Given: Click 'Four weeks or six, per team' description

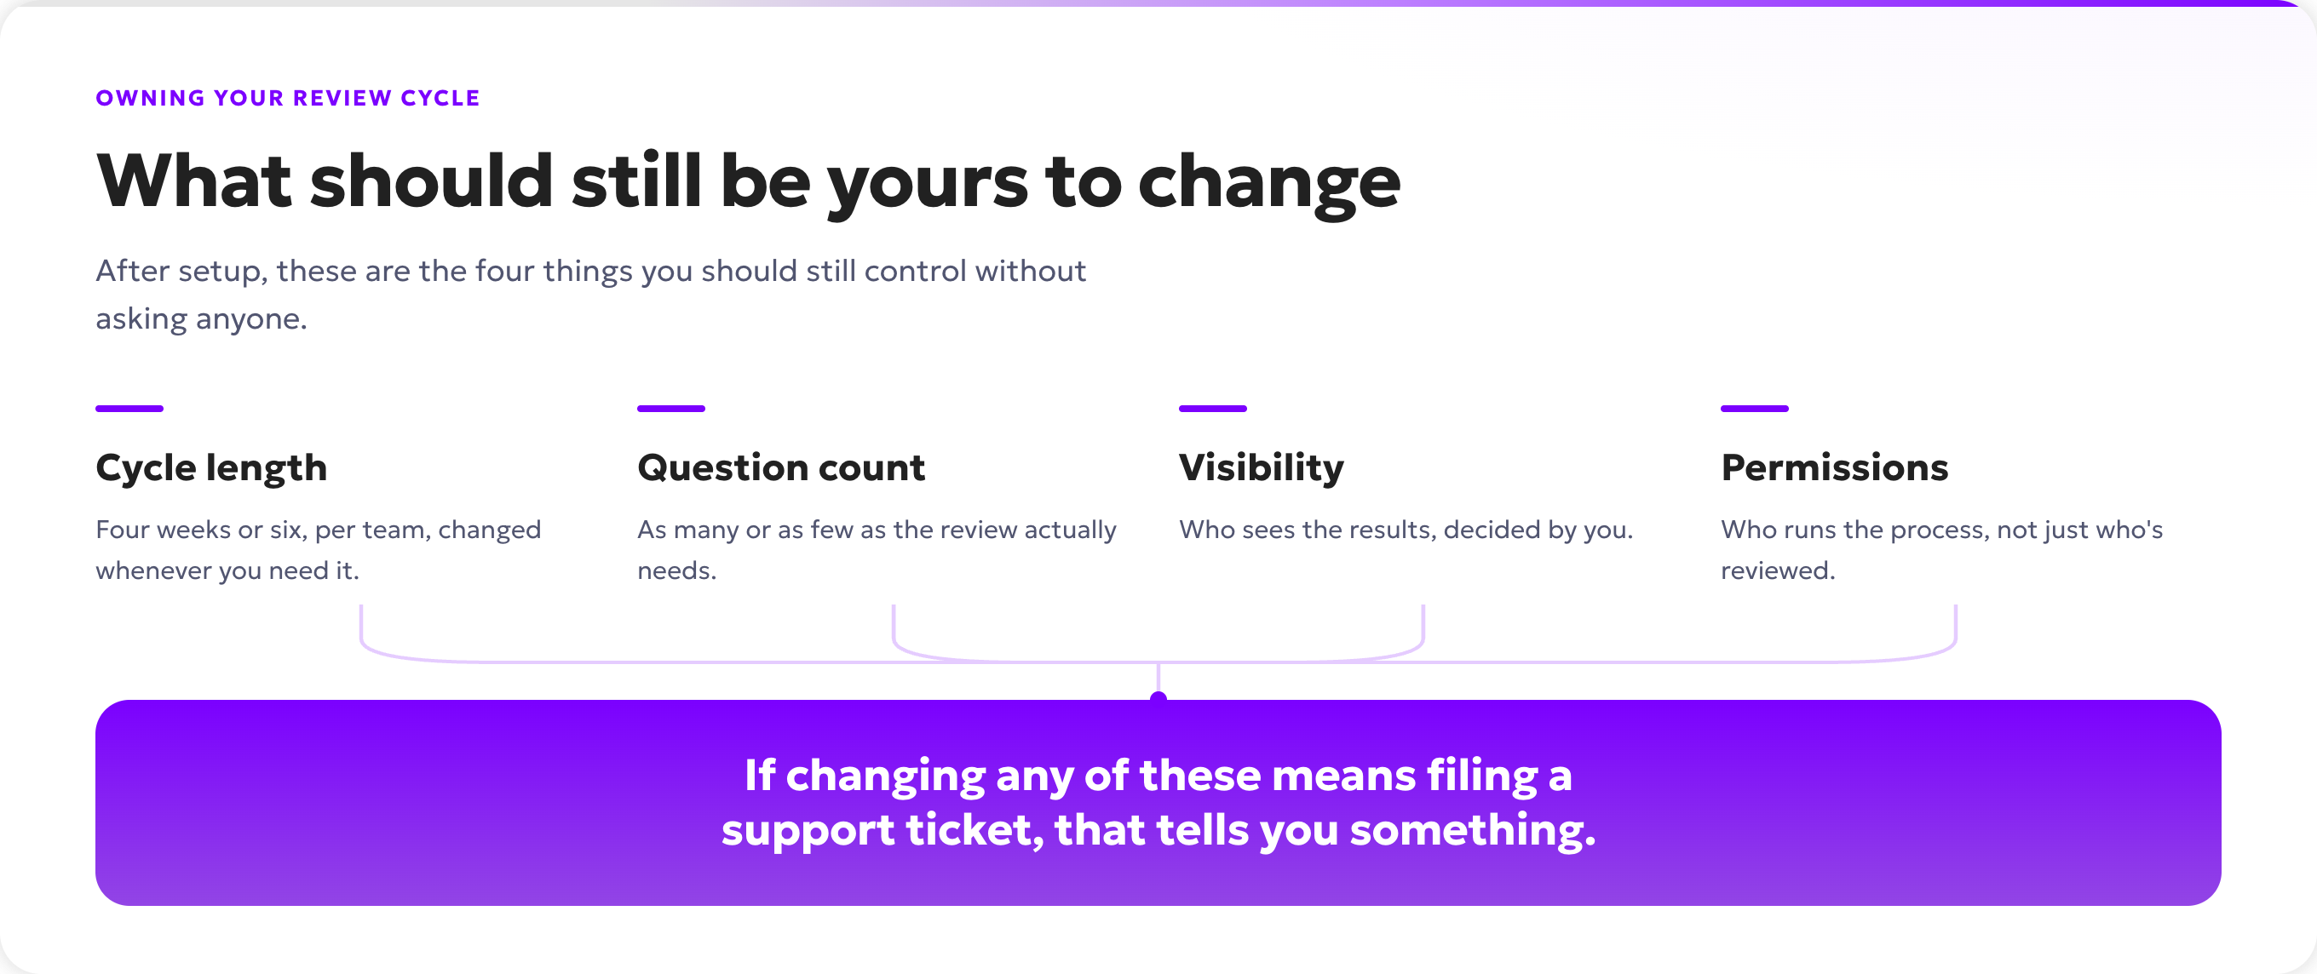Looking at the screenshot, I should (x=319, y=549).
